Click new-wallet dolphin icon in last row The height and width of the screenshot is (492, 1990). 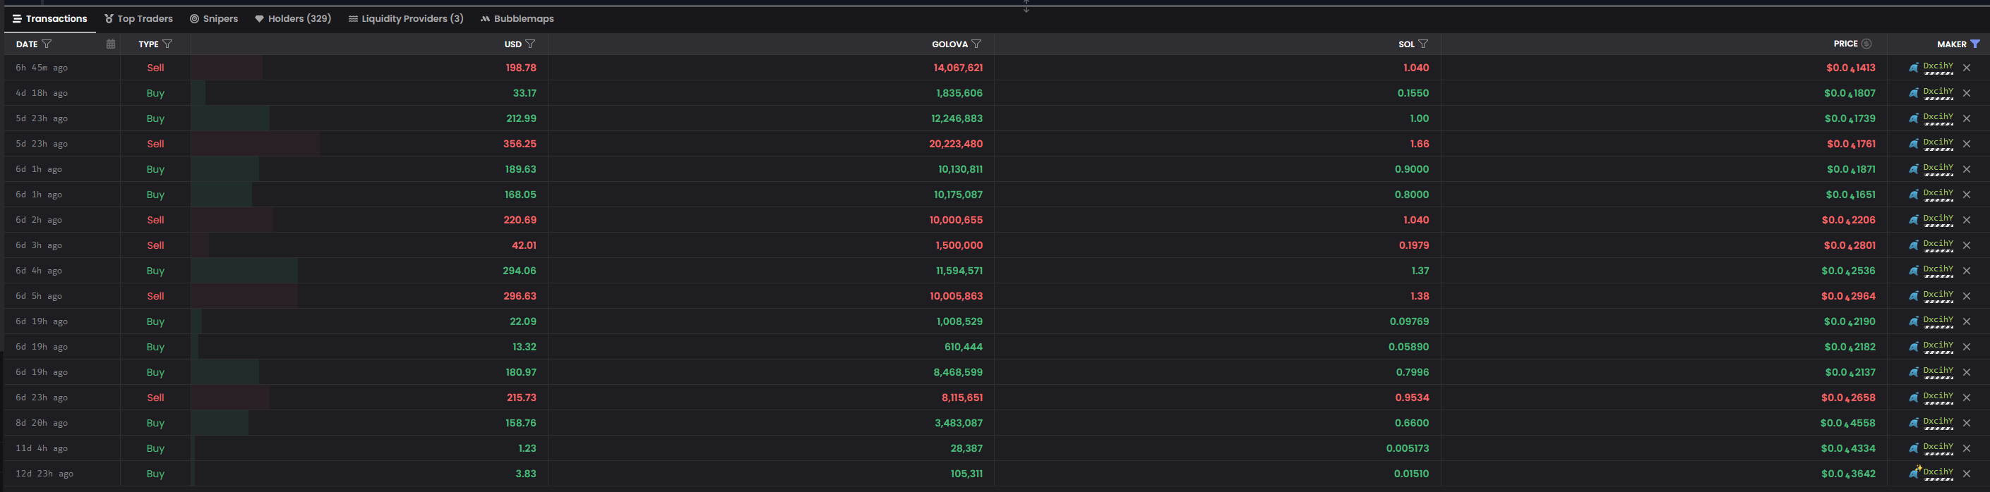coord(1914,473)
